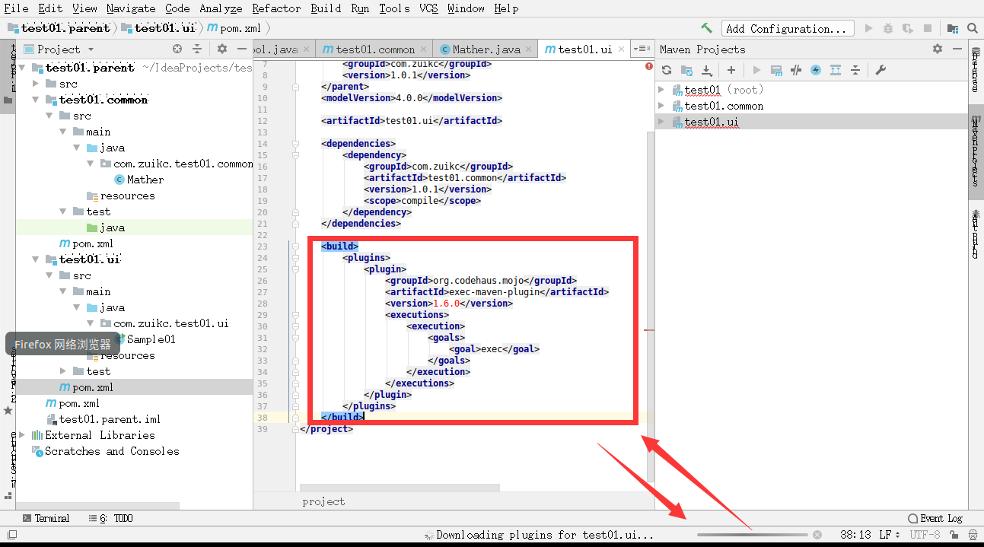The height and width of the screenshot is (547, 984).
Task: Toggle read-only lock icon in status bar
Action: [x=954, y=535]
